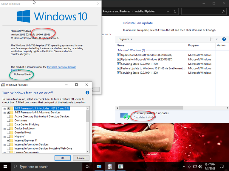The width and height of the screenshot is (229, 171).
Task: Open the view options dropdown arrow
Action: (217, 39)
